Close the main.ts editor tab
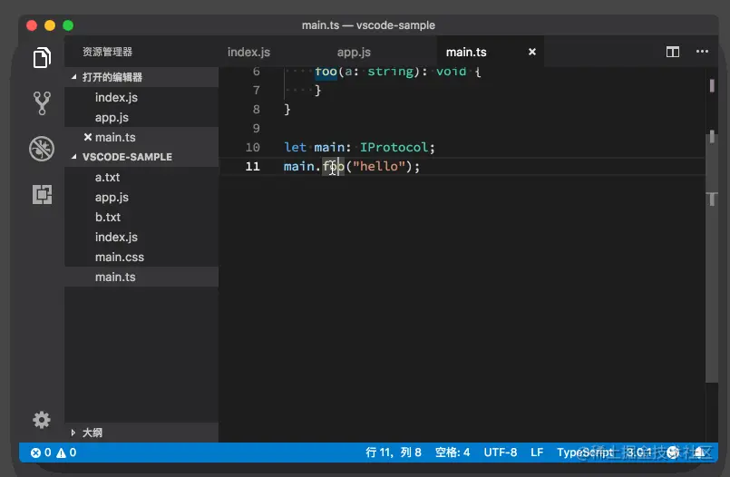Screen dimensions: 730x477 tap(532, 52)
